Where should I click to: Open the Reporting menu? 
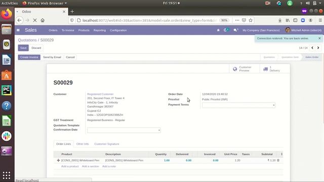(x=100, y=30)
